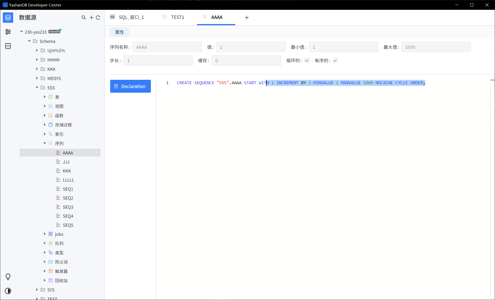Image resolution: width=495 pixels, height=300 pixels.
Task: Open the settings sliders sidebar icon
Action: click(8, 32)
